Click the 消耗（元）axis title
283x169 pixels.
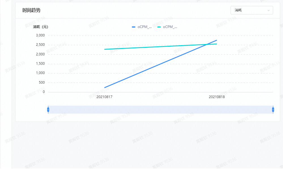click(41, 27)
